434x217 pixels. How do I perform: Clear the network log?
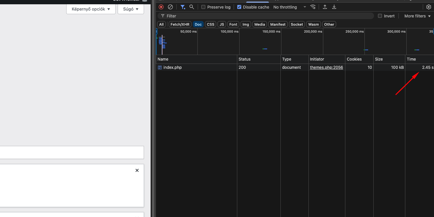point(170,7)
